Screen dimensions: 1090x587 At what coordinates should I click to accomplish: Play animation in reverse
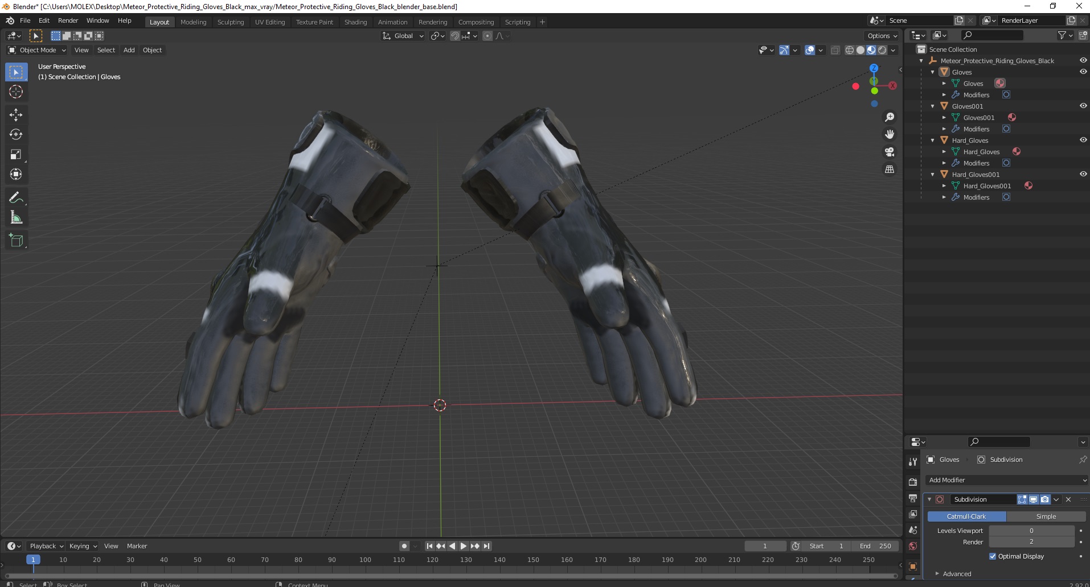(452, 546)
